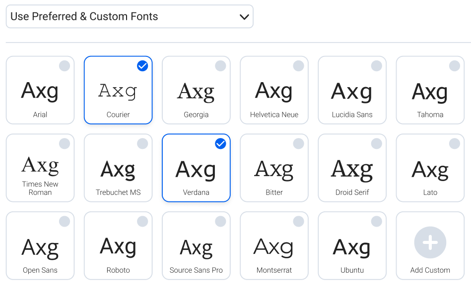Tick the Trebuchet MS checkbox circle
471x286 pixels.
pyautogui.click(x=142, y=144)
